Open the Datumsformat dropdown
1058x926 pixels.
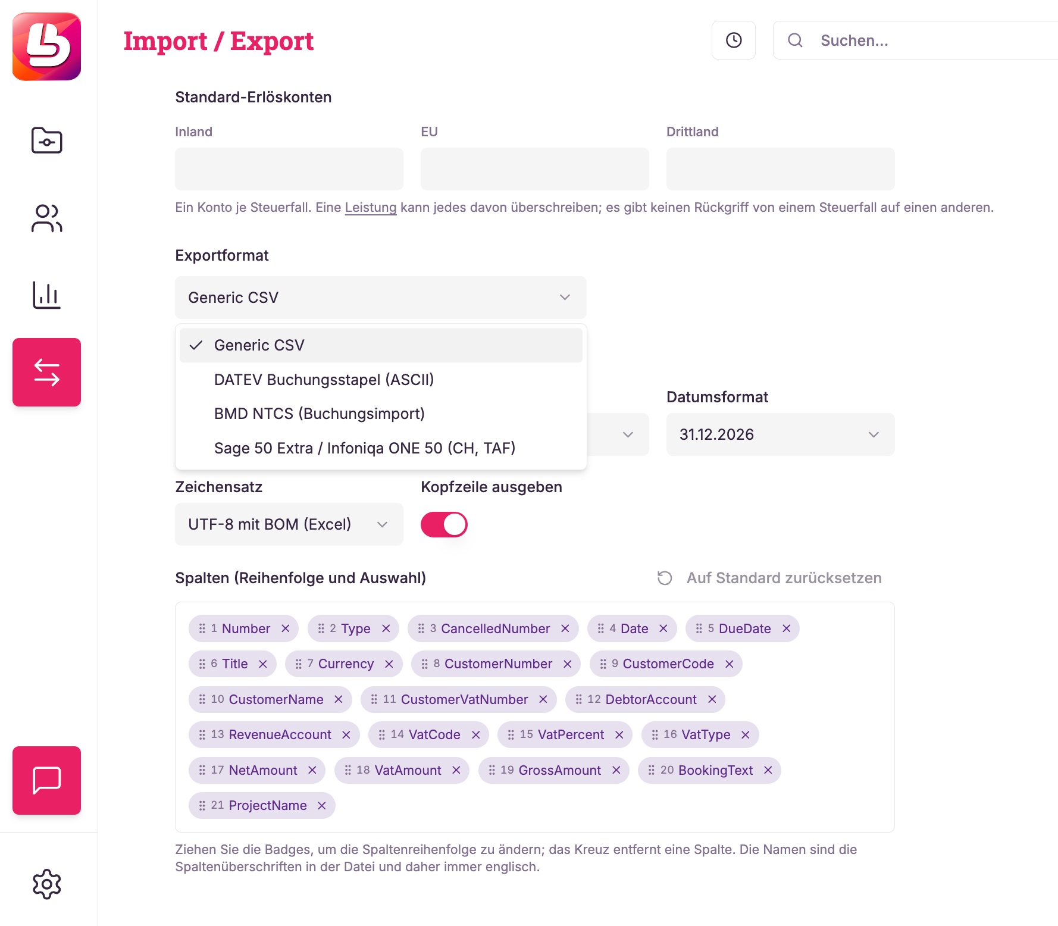click(780, 434)
